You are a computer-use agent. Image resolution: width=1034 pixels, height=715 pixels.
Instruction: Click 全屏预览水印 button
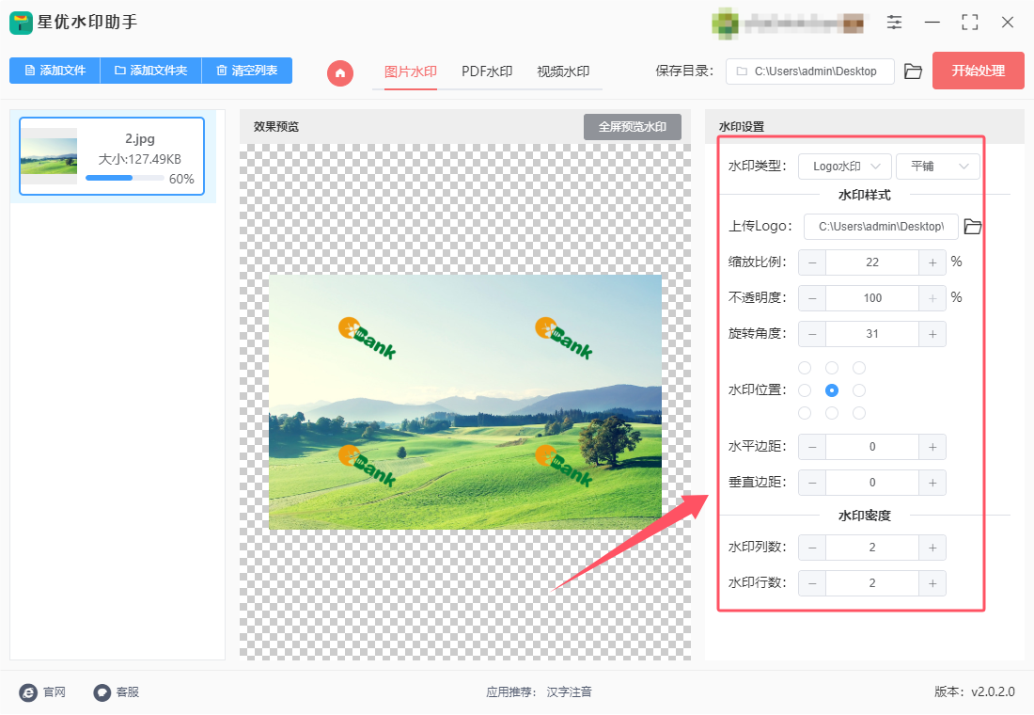tap(633, 127)
